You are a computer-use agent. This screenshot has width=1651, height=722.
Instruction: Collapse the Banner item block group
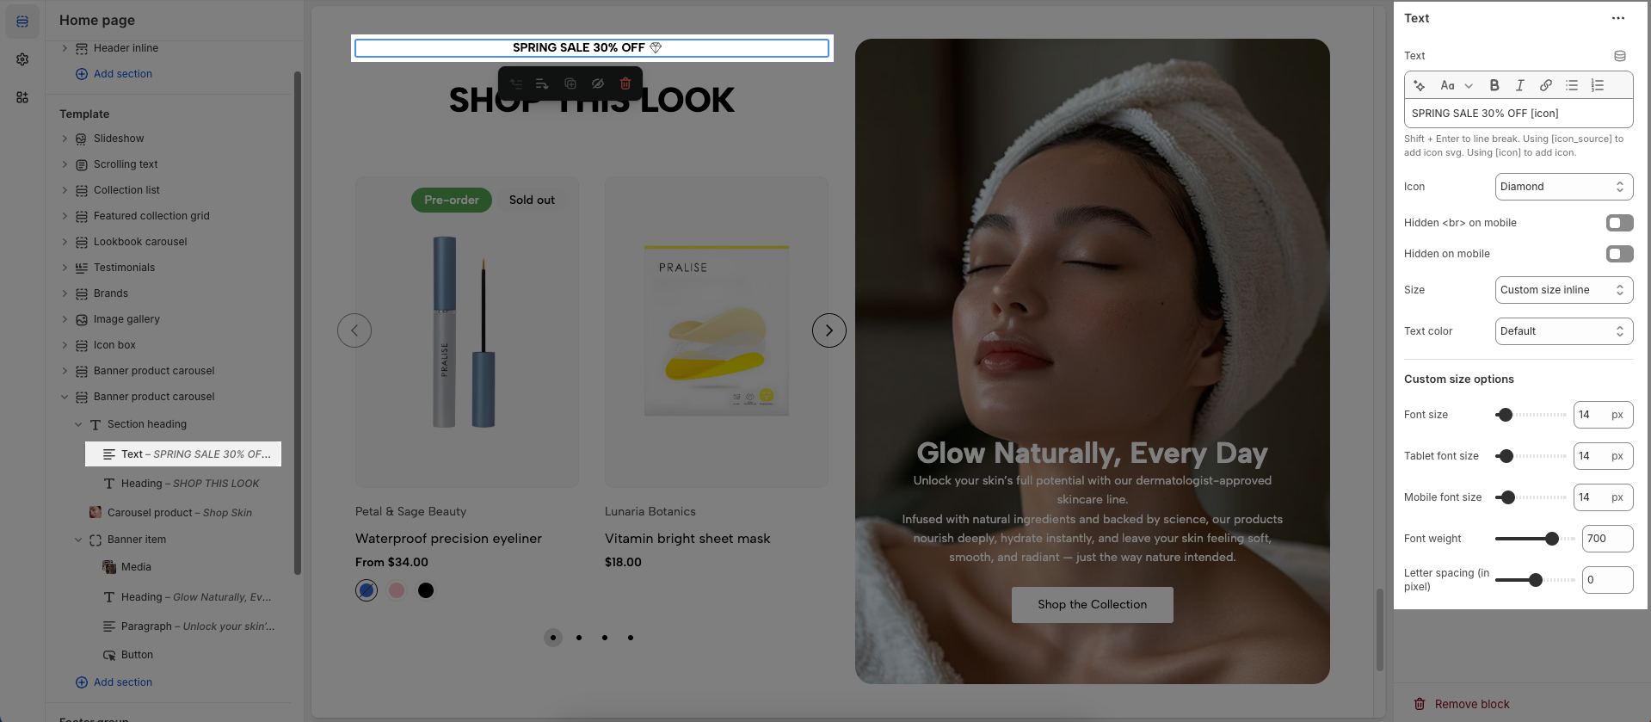pos(78,540)
